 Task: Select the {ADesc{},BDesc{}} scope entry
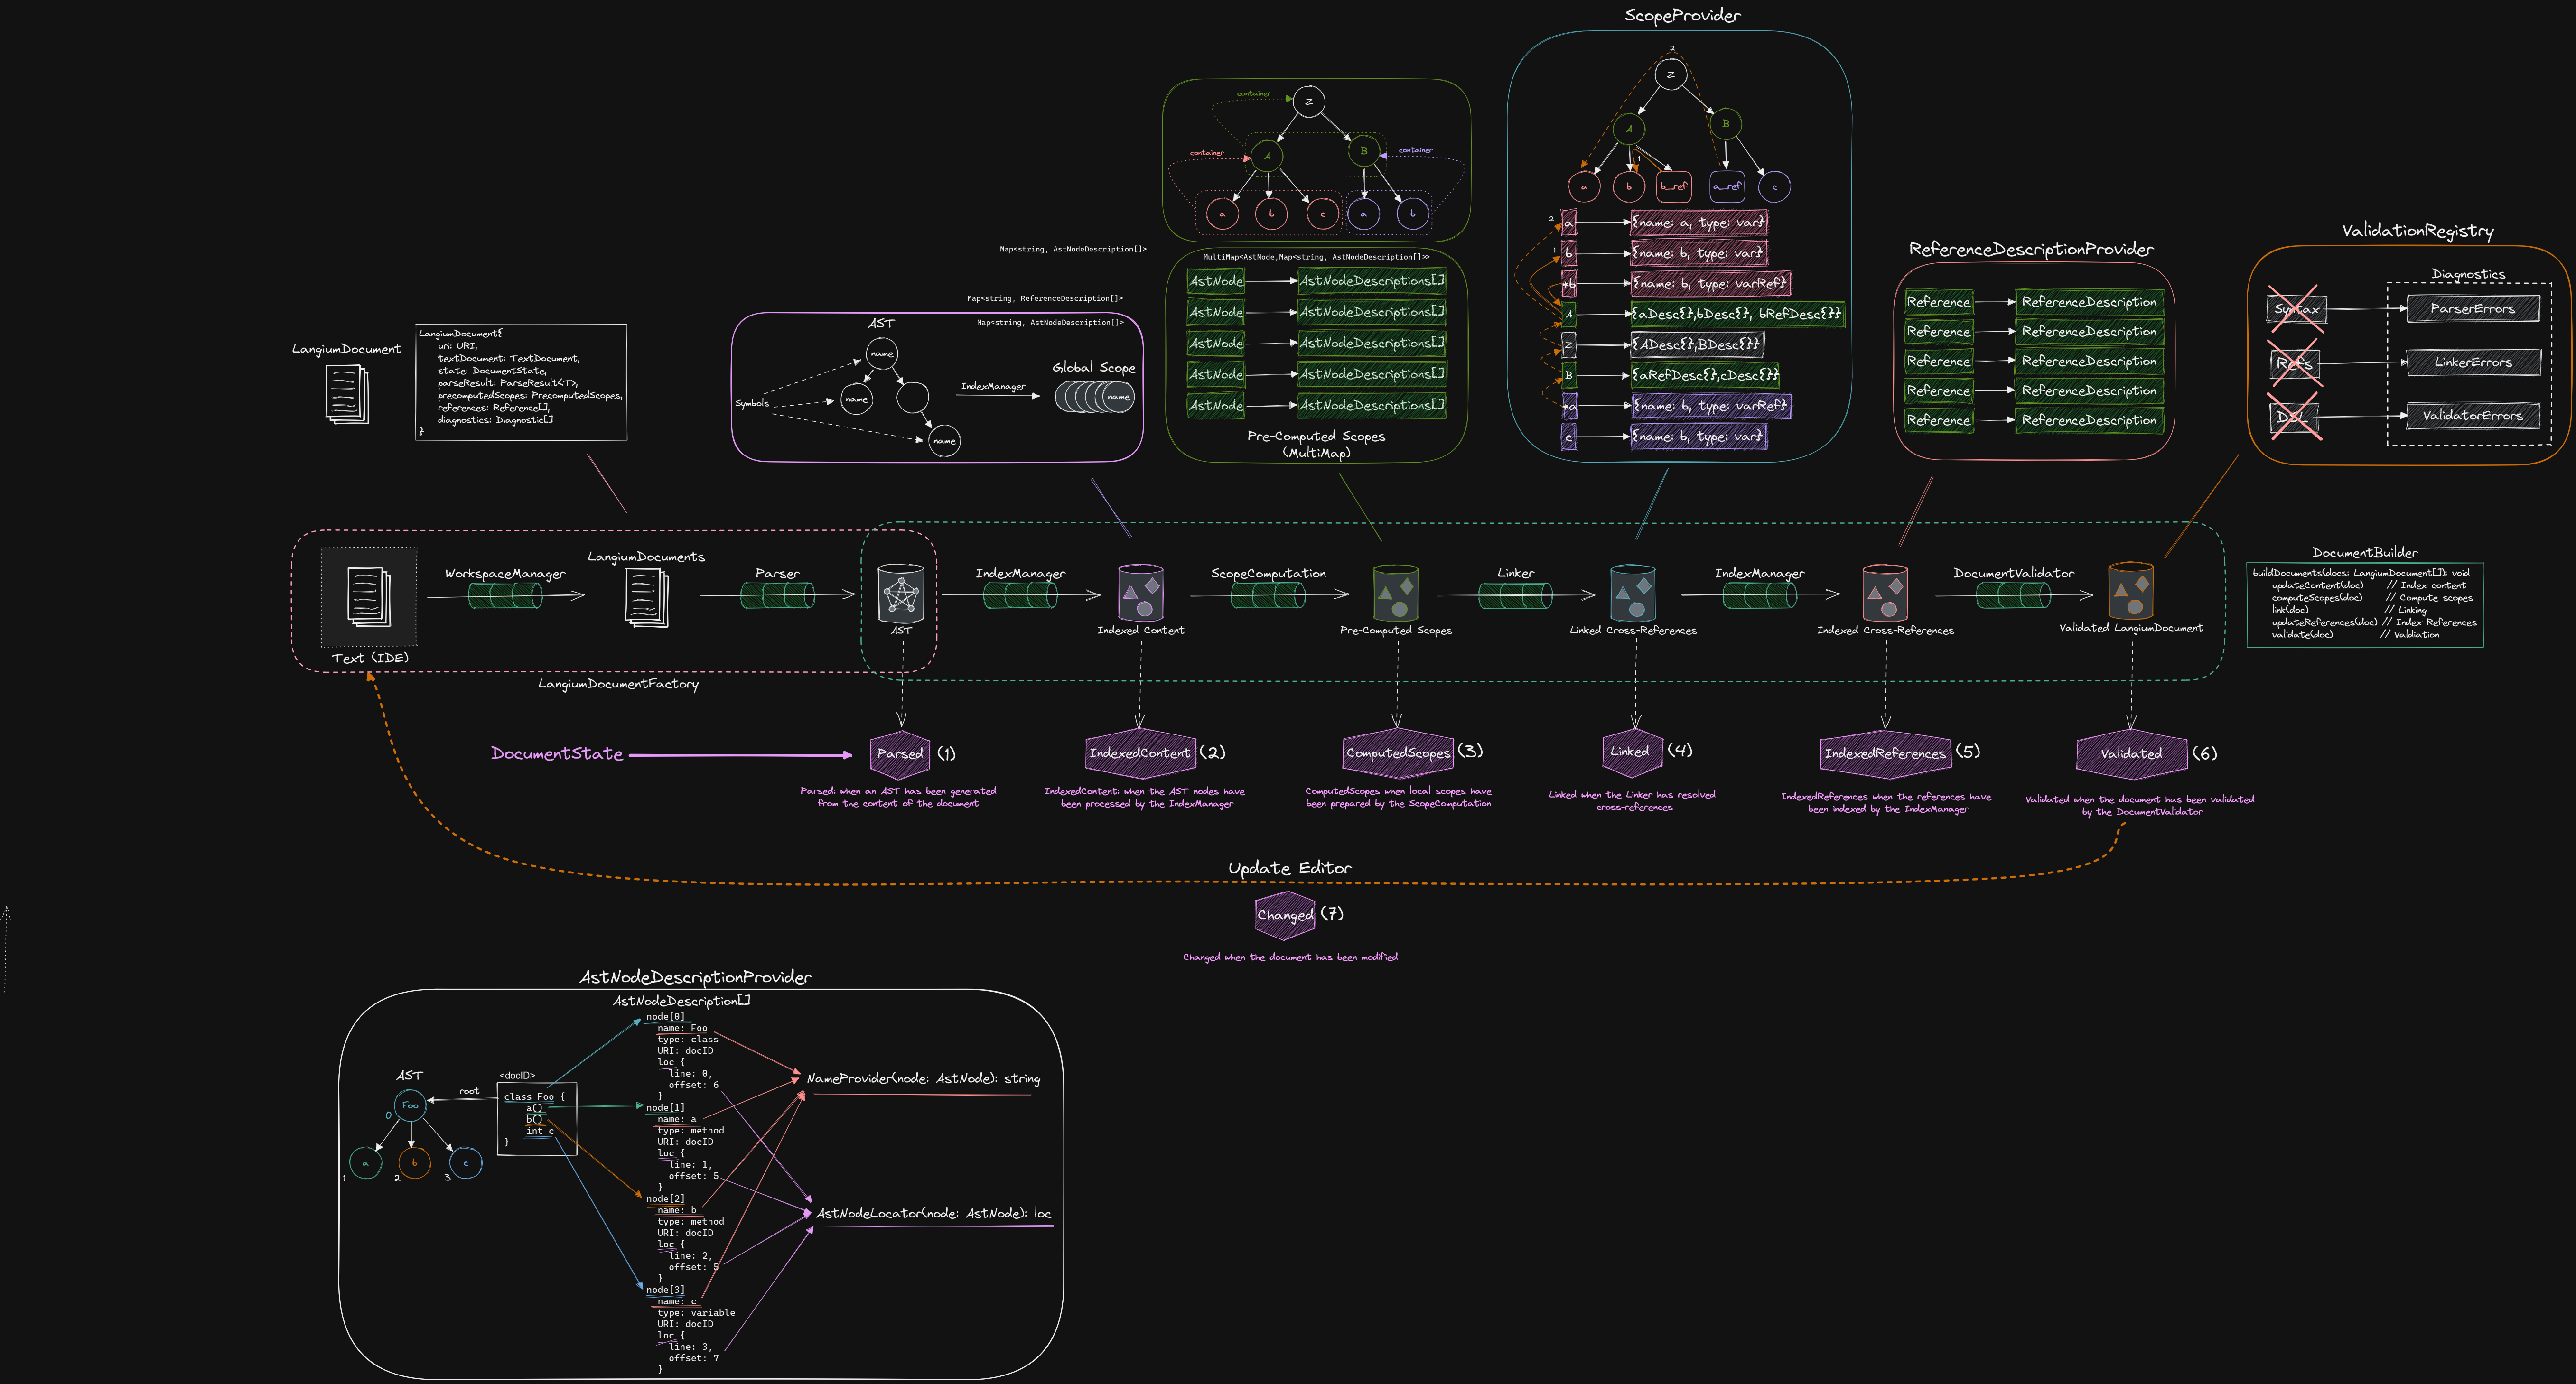pos(1697,345)
